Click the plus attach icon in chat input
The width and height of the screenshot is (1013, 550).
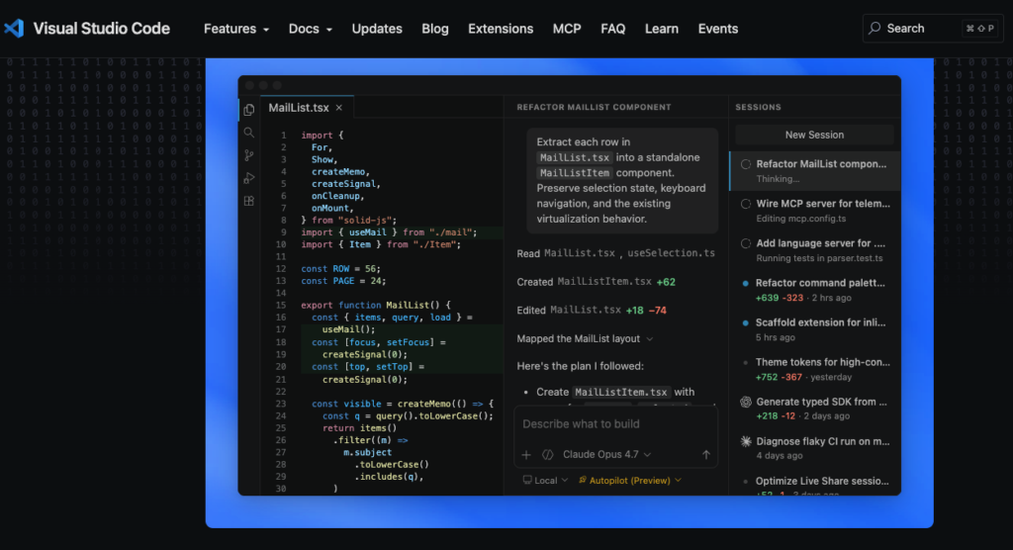[526, 455]
